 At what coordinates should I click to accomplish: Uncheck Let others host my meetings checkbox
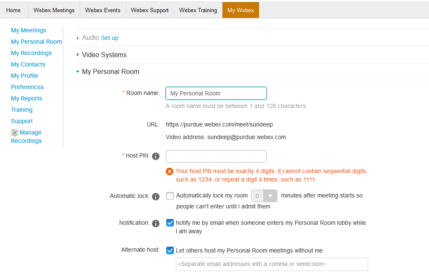[170, 250]
